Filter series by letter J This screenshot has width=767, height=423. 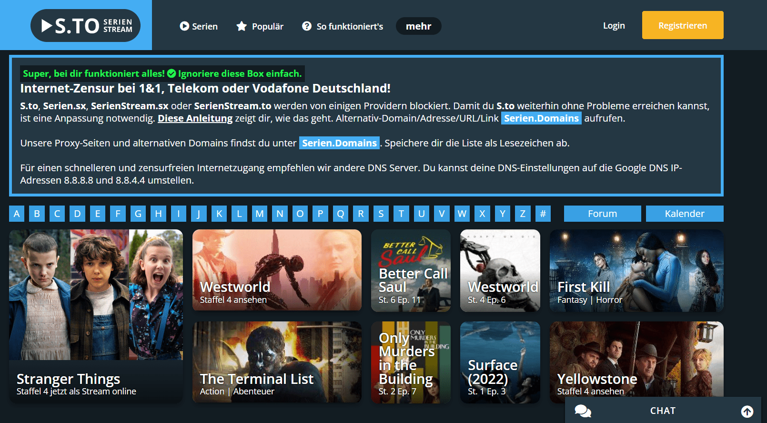199,214
